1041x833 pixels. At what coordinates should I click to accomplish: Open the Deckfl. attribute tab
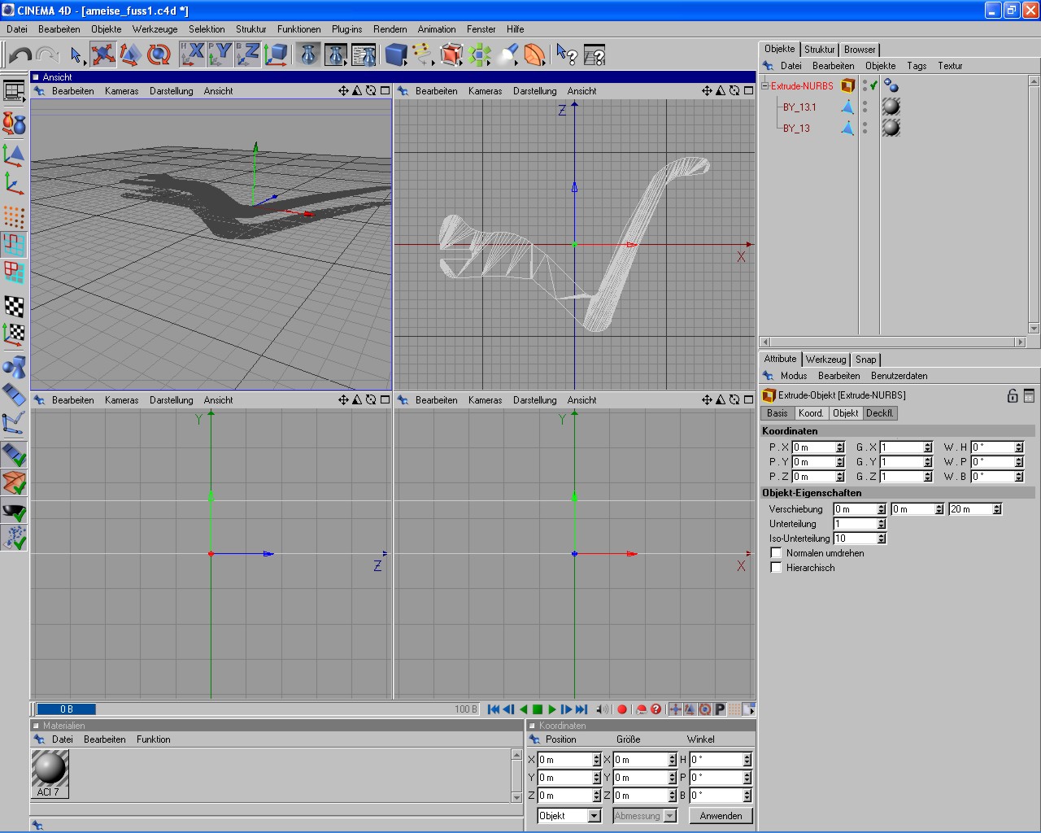tap(879, 413)
